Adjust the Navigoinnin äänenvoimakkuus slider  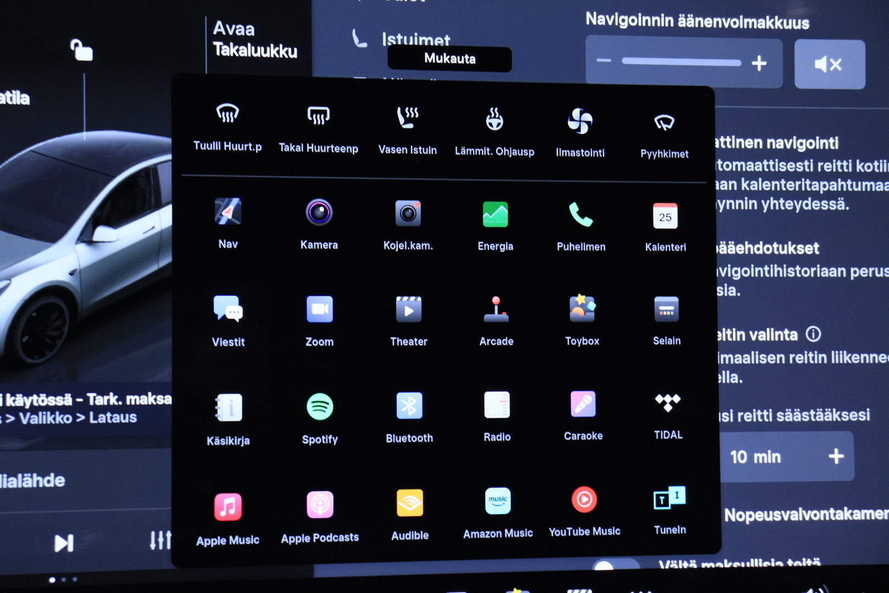pos(681,62)
